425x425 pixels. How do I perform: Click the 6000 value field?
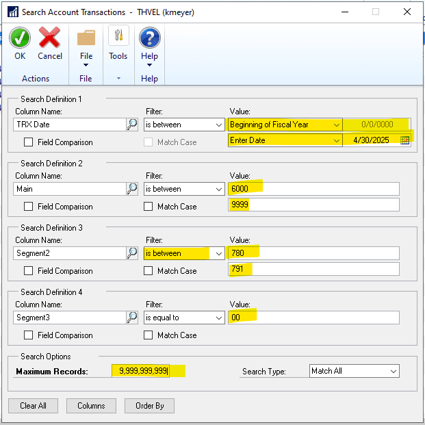click(313, 189)
